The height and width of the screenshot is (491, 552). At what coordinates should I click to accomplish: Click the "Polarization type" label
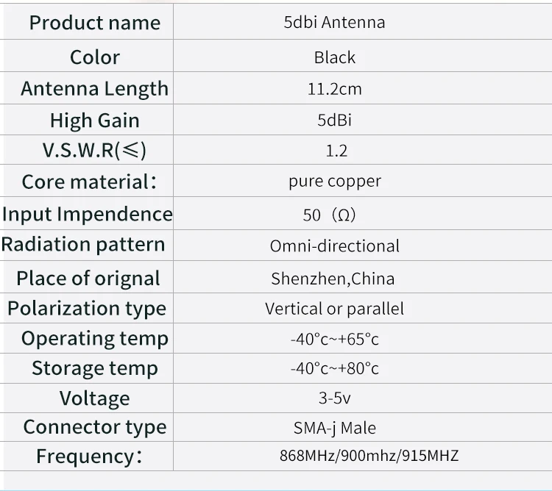[x=87, y=309]
